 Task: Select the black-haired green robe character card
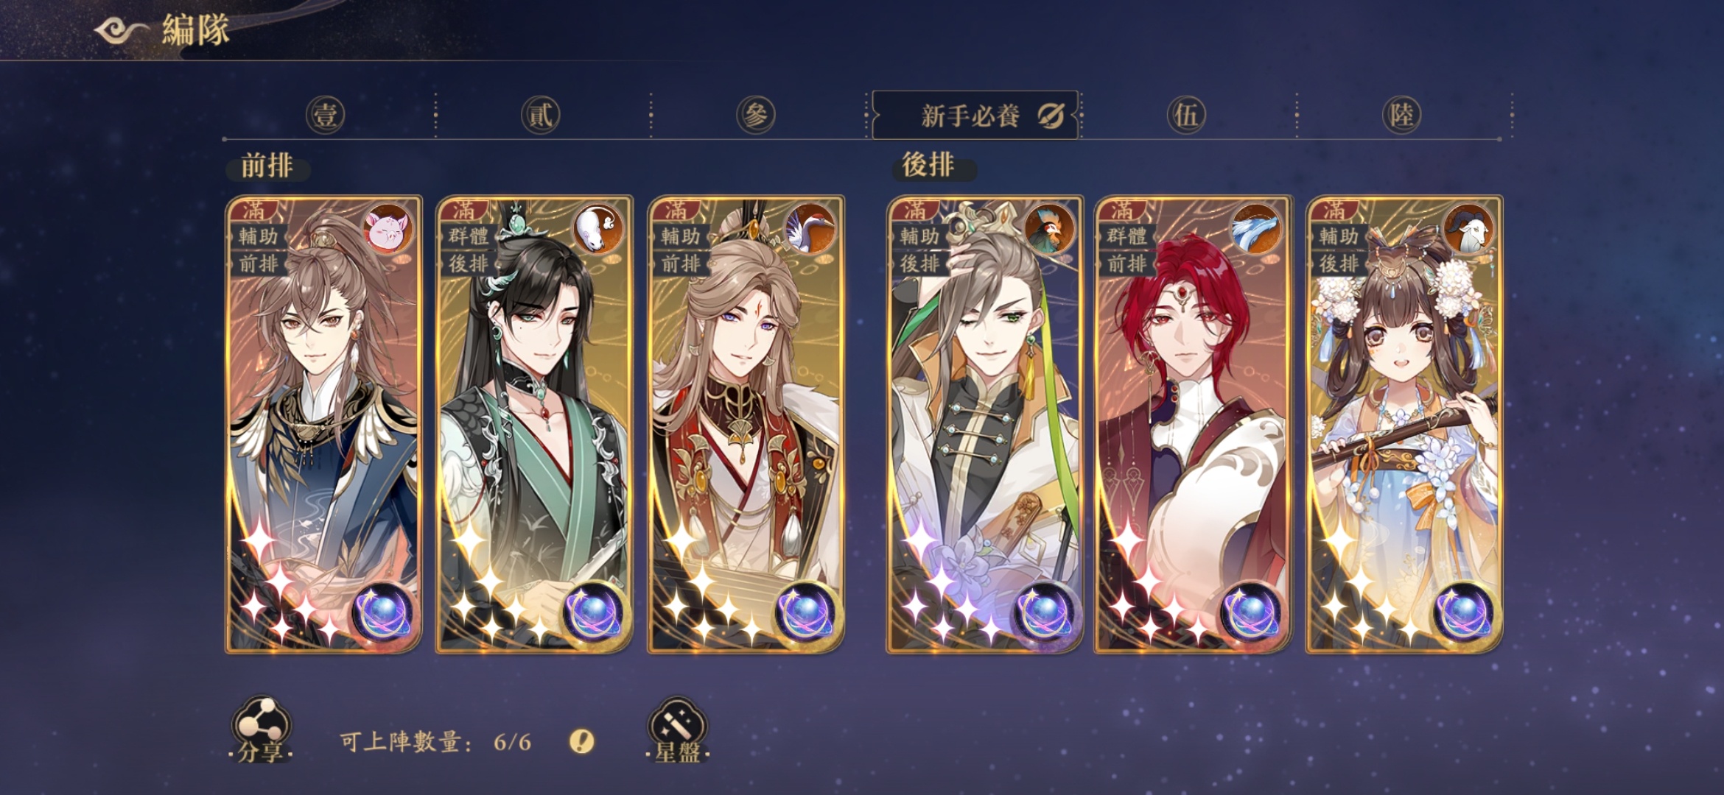point(534,424)
